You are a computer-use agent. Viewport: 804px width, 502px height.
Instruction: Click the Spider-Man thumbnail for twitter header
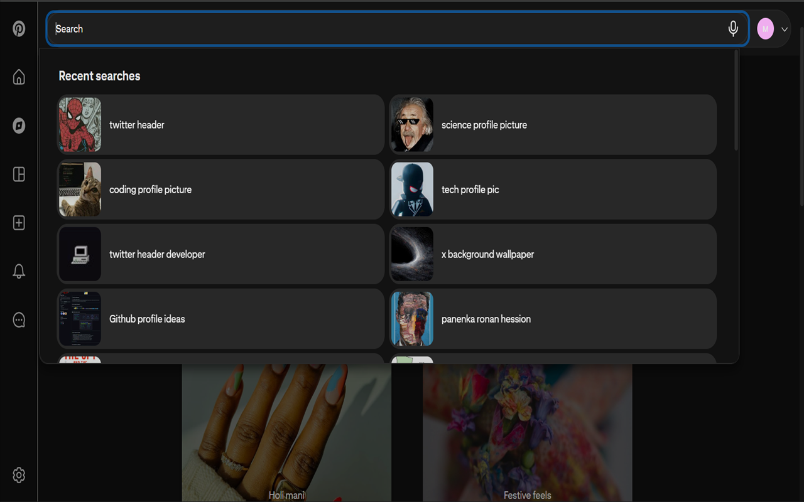coord(80,125)
